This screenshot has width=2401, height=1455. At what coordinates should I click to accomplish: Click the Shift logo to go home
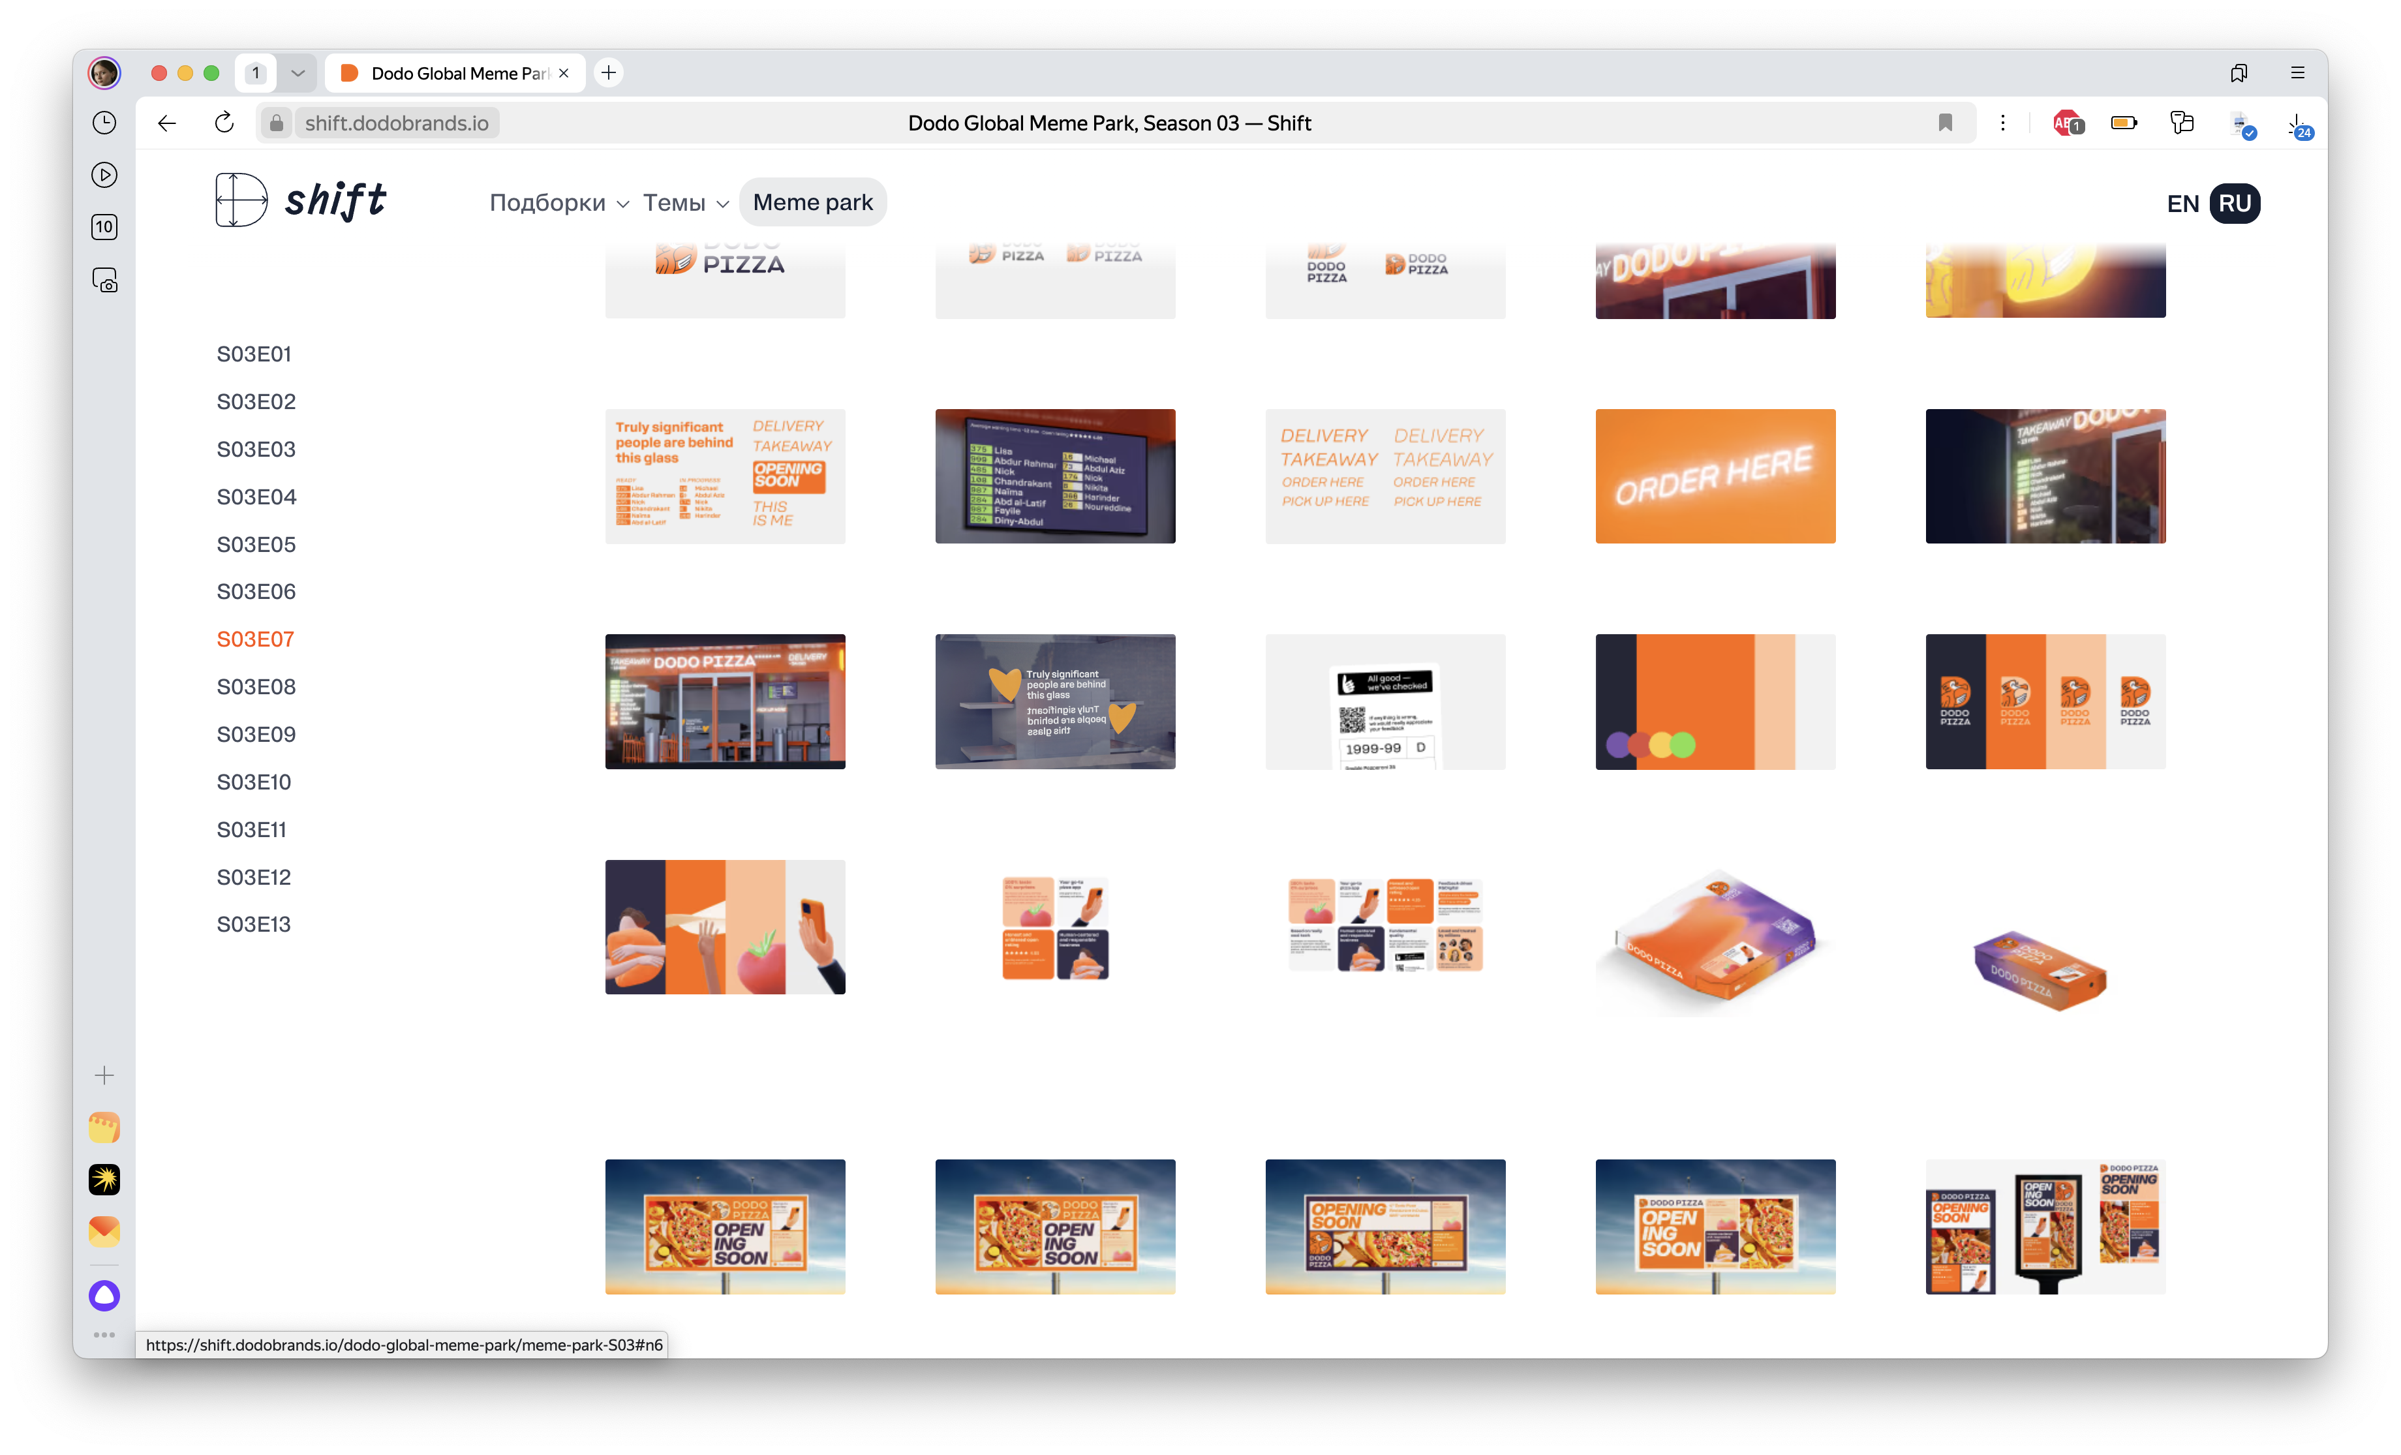300,200
